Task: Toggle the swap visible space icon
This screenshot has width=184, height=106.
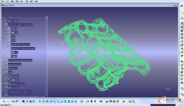Action: pyautogui.click(x=76, y=101)
